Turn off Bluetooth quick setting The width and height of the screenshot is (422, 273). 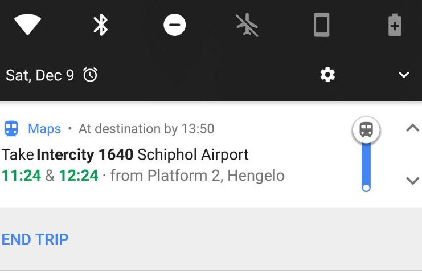[x=101, y=25]
